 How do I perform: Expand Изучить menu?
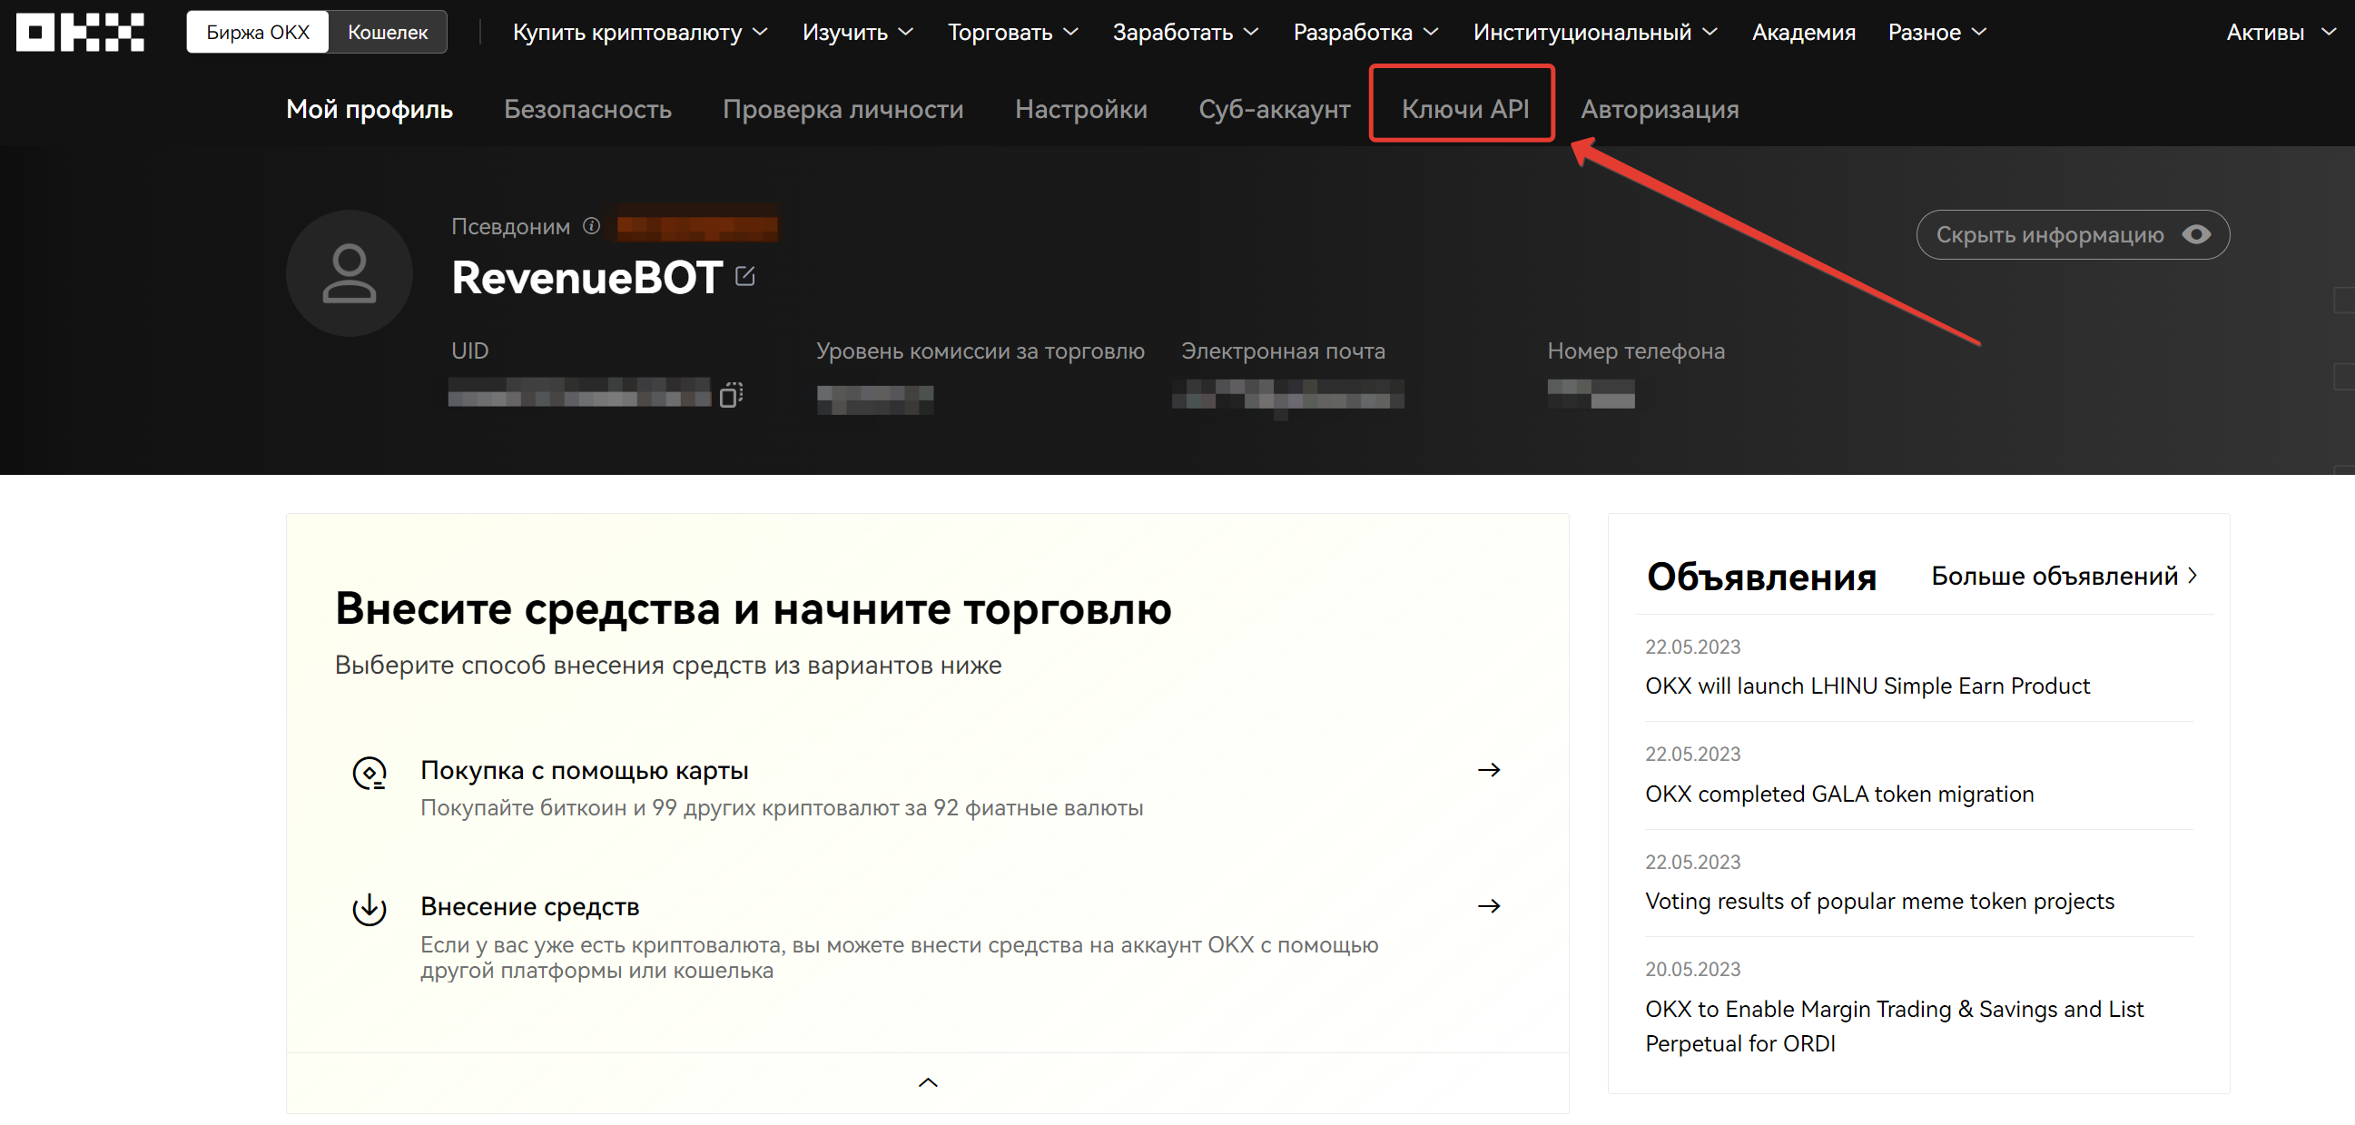[858, 32]
